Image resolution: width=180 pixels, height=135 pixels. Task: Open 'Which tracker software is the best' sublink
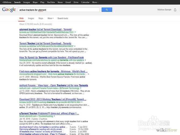pyautogui.click(x=44, y=134)
